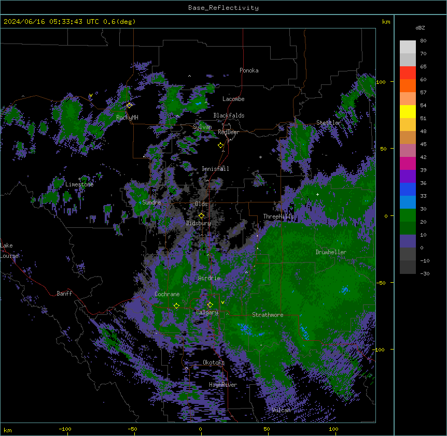Image resolution: width=447 pixels, height=436 pixels.
Task: Select the magenta 39–42 dBZ legend swatch
Action: point(408,163)
